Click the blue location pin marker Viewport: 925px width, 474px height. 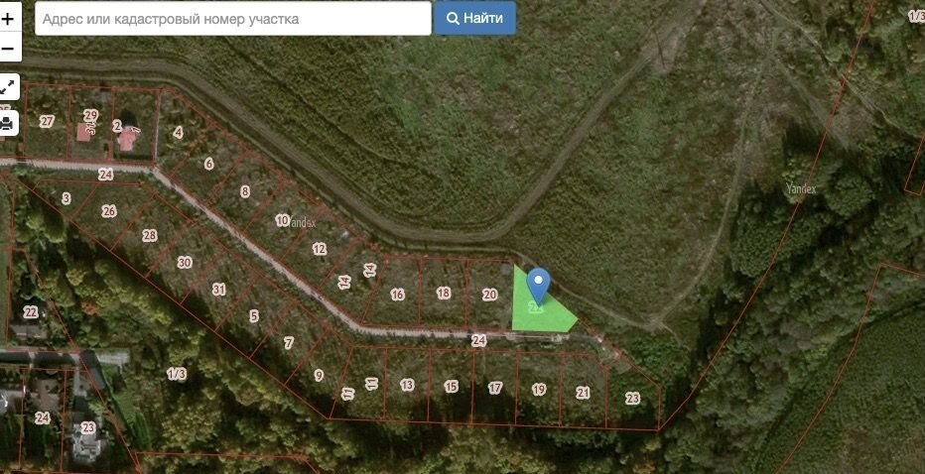click(x=538, y=286)
